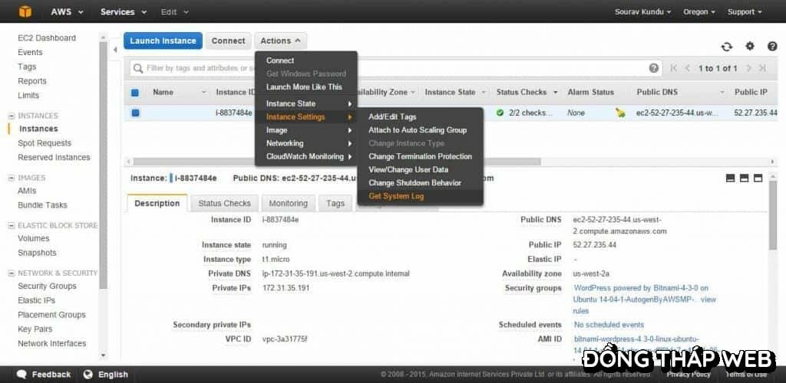Open the Edit dropdown
786x383 pixels.
pos(174,11)
